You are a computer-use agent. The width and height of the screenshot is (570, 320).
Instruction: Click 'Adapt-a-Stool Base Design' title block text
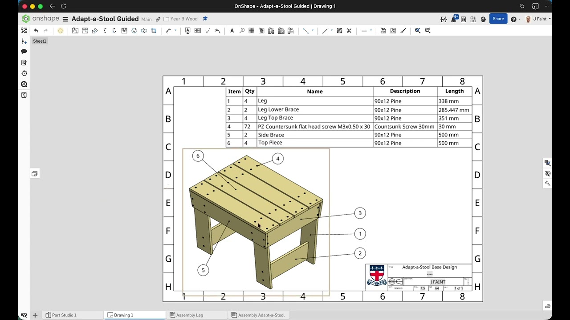pos(429,268)
